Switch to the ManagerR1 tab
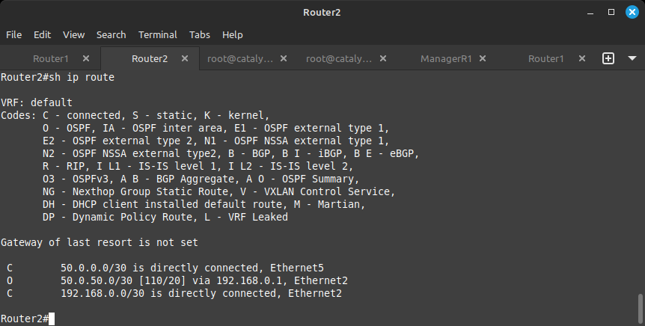 [x=446, y=58]
